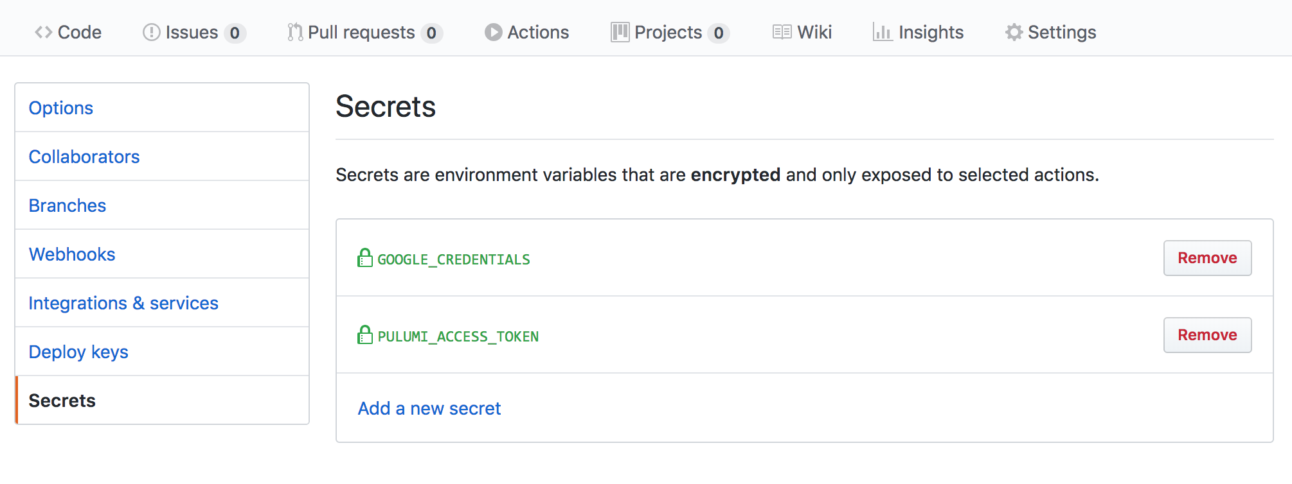Screen dimensions: 1292x484
Task: Open the Options settings page
Action: (x=61, y=108)
